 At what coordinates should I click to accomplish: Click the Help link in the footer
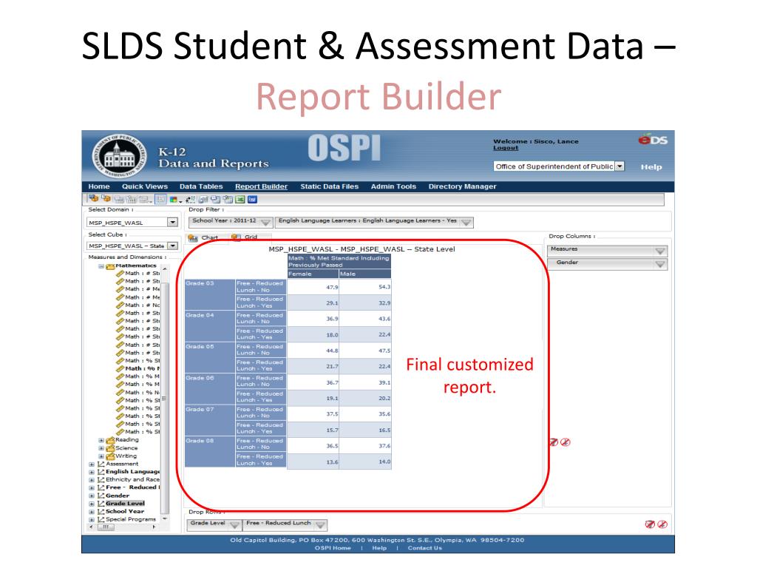pos(379,548)
